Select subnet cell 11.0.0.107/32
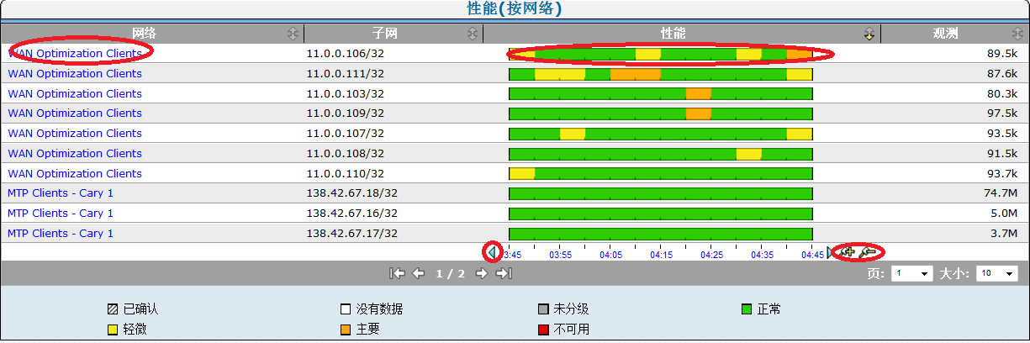 click(x=346, y=133)
